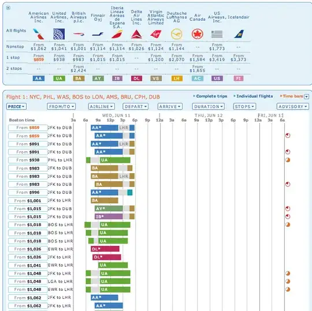Click the Virgin Atlantic logo
Screen dimensions: 312x311
click(x=156, y=34)
